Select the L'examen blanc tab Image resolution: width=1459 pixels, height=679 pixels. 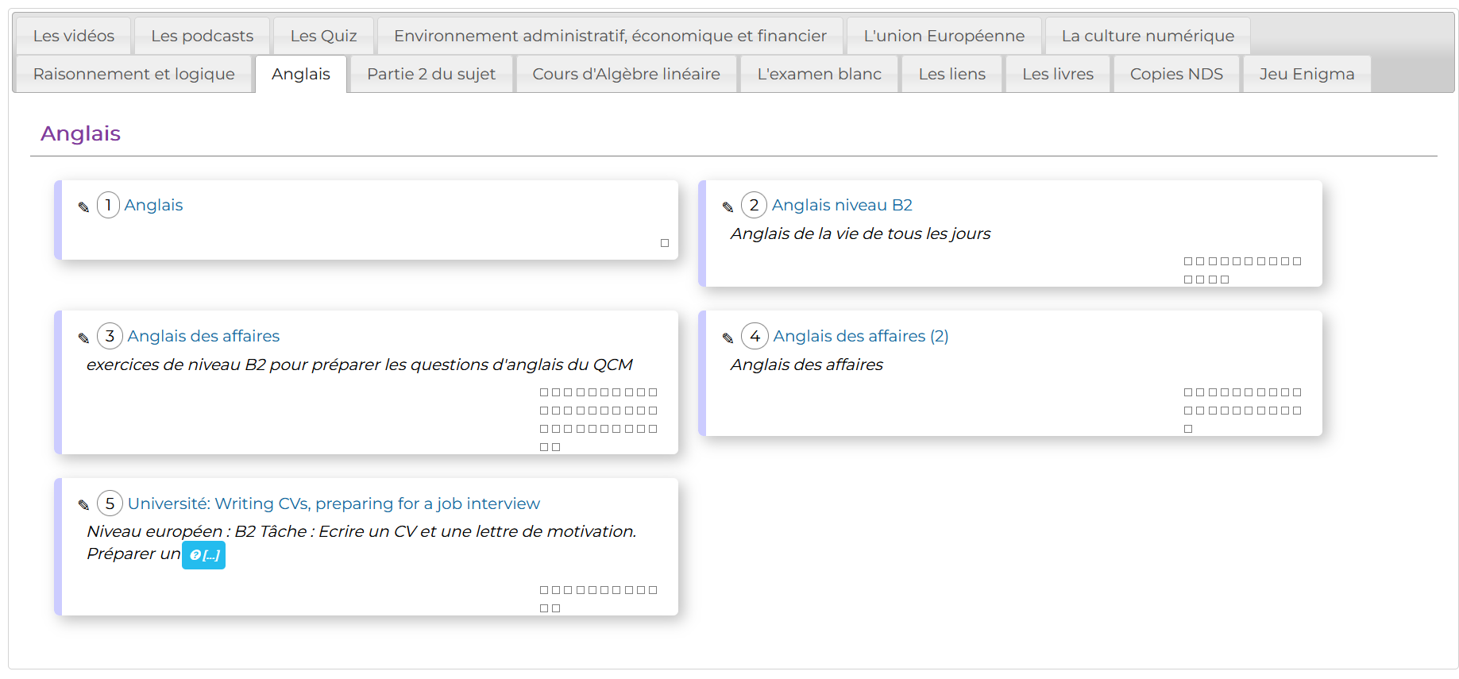coord(819,74)
